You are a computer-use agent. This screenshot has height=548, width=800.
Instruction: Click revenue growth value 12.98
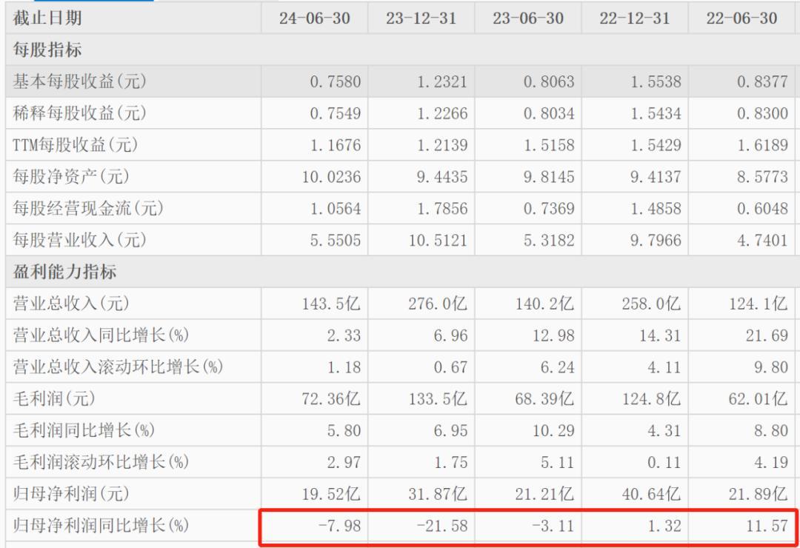click(x=553, y=335)
